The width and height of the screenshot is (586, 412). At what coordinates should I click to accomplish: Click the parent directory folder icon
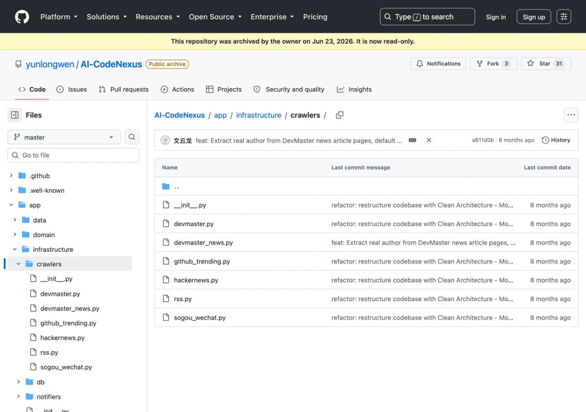166,186
